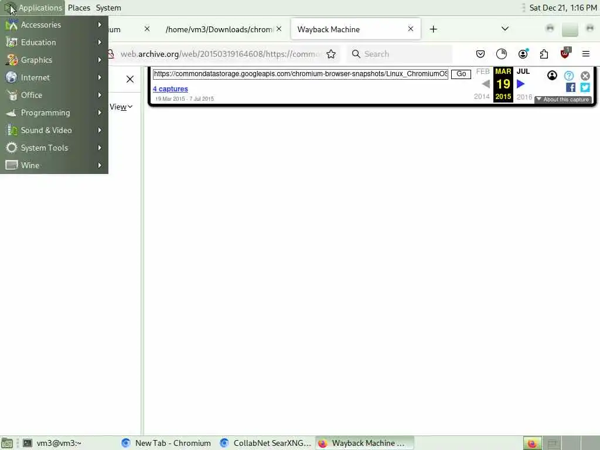The image size is (600, 450).
Task: Click the Applications menu in top panel
Action: [33, 8]
